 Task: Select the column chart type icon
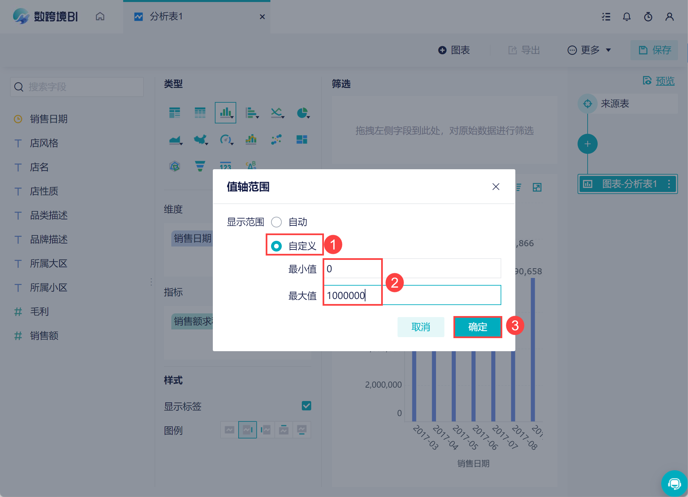click(x=225, y=113)
